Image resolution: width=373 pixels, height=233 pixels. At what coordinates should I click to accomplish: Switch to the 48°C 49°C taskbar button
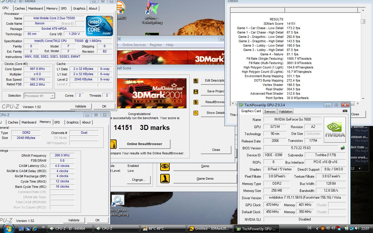(x=163, y=229)
